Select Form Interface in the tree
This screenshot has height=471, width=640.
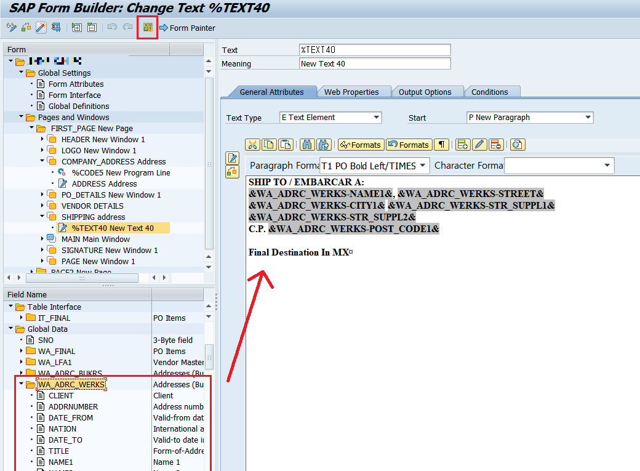tap(74, 95)
